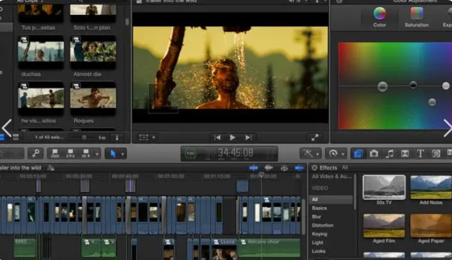The image size is (452, 260).
Task: Click the midtones color puck
Action: [432, 102]
